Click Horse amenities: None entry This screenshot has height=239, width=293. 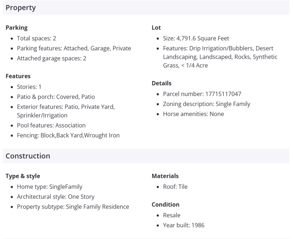pos(193,114)
